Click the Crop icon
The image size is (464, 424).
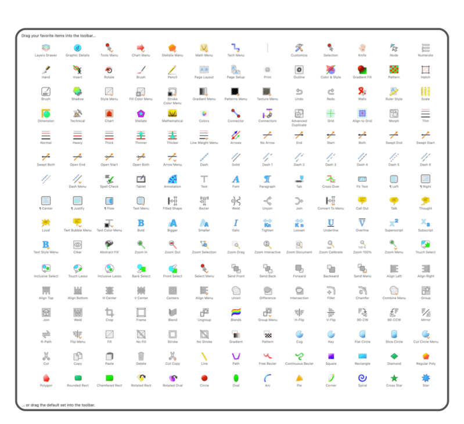(x=110, y=312)
